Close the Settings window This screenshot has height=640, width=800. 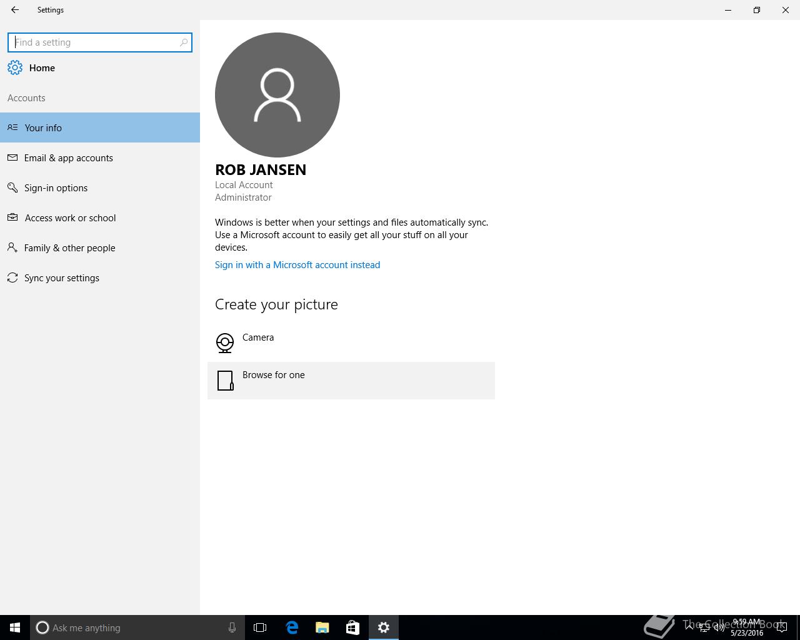(x=786, y=10)
